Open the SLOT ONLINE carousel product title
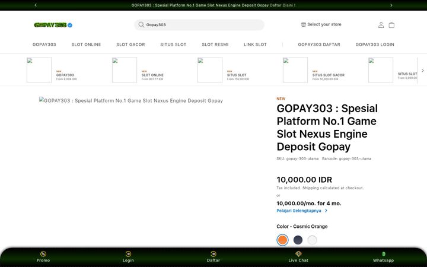 coord(152,75)
